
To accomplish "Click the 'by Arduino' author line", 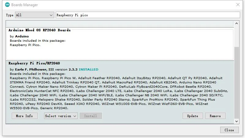I will [x=19, y=36].
